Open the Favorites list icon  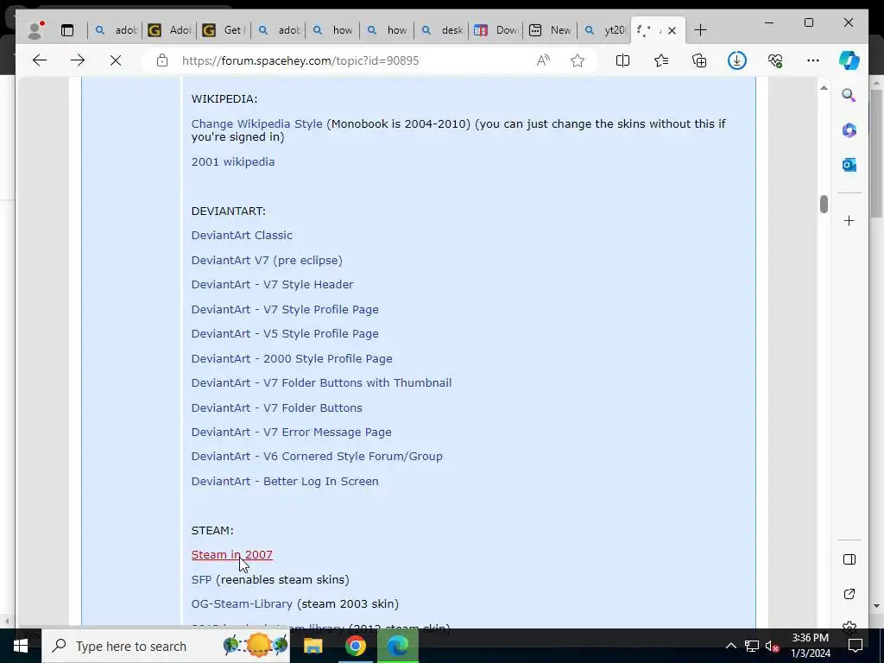point(660,60)
